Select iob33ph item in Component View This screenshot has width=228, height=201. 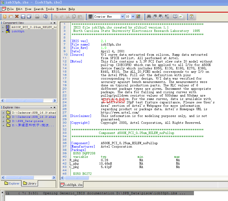(18, 31)
